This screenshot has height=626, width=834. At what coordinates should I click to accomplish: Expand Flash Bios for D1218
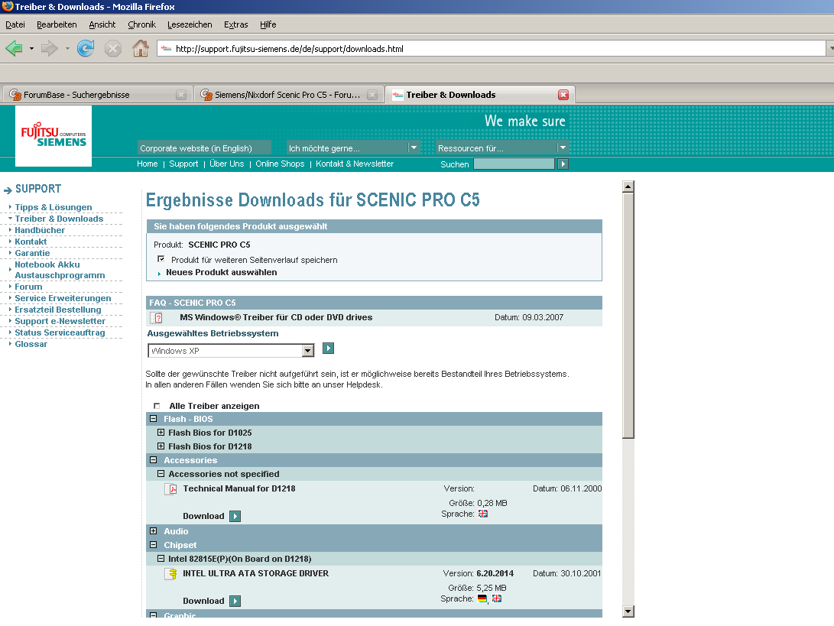[x=161, y=446]
